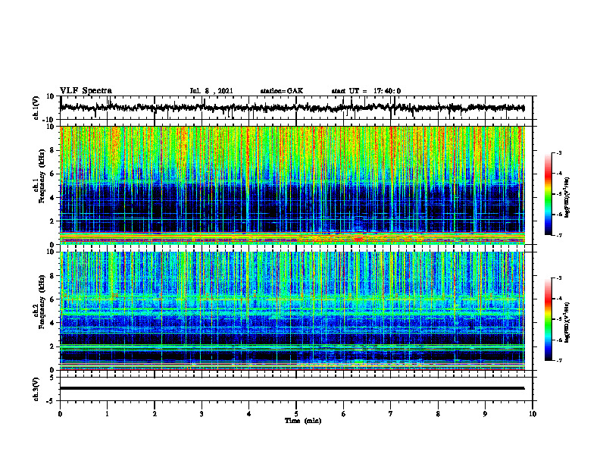Click the time axis tick label "3"
Viewport: 600px width, 464px height.
(x=202, y=414)
